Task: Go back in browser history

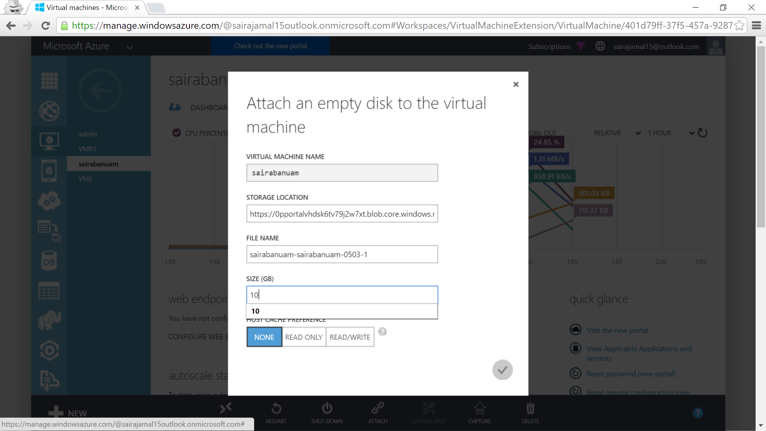Action: click(11, 26)
